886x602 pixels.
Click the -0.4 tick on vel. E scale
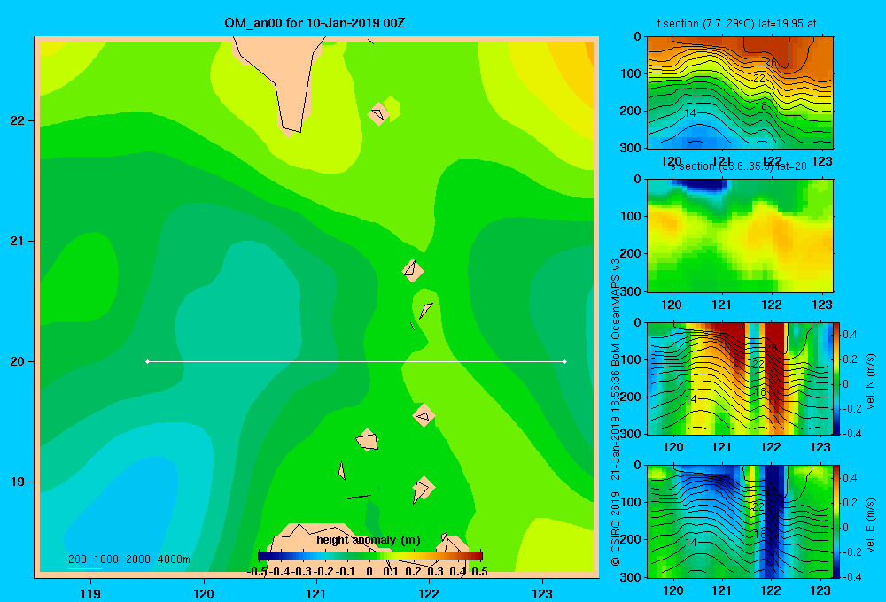pos(851,576)
